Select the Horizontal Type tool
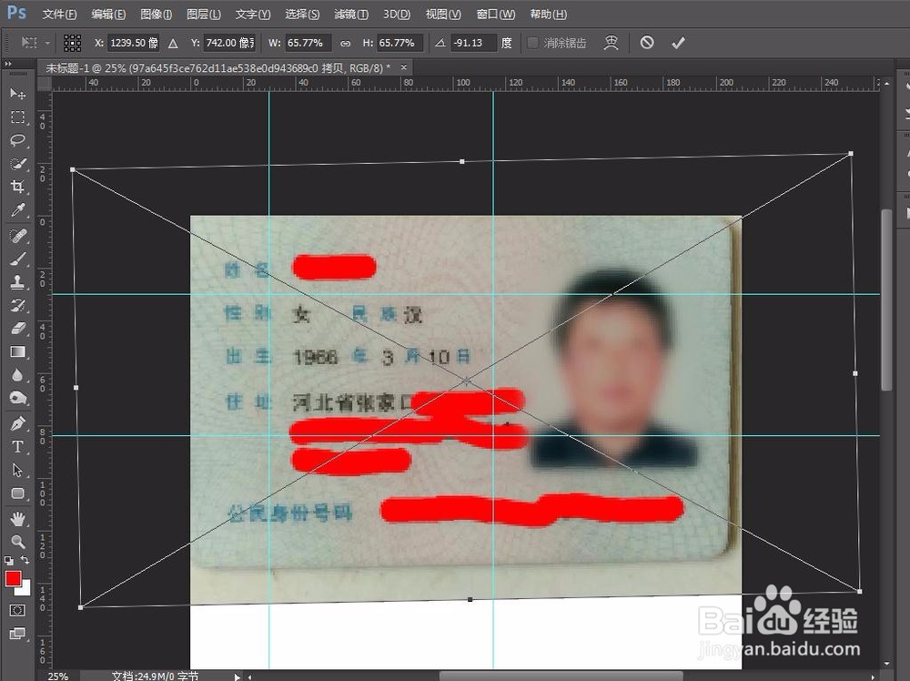The width and height of the screenshot is (910, 681). pos(17,446)
